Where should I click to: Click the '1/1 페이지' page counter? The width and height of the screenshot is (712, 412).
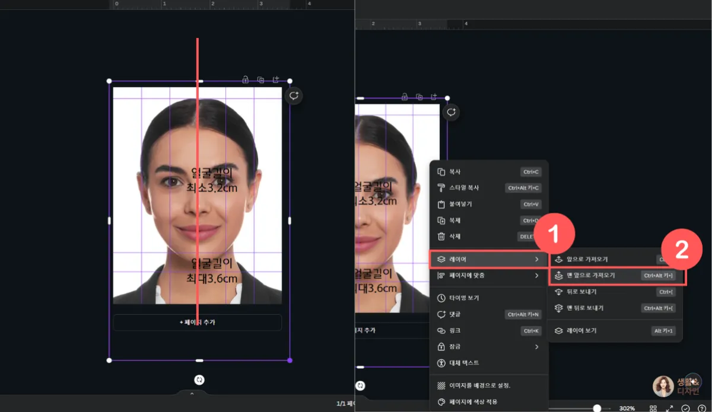345,403
